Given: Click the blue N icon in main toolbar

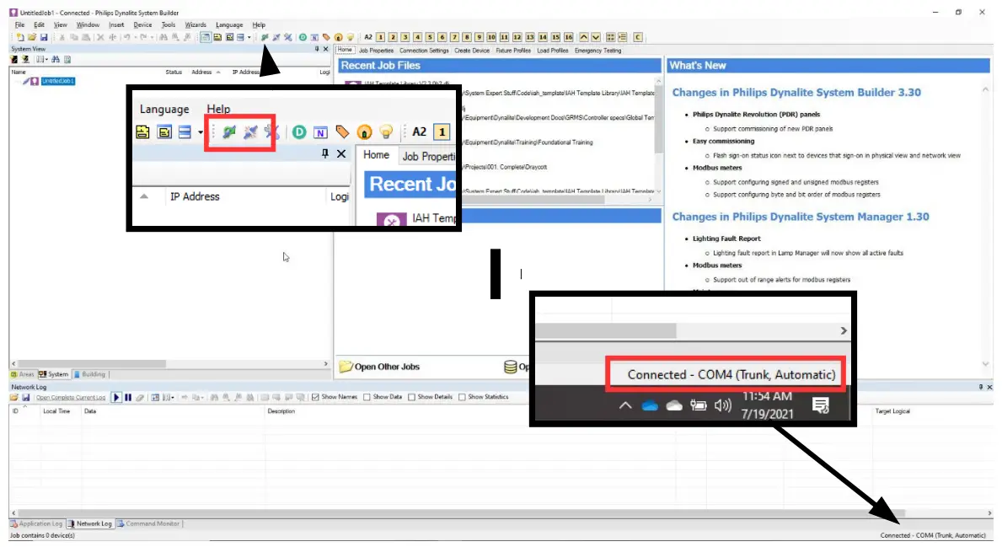Looking at the screenshot, I should tap(314, 38).
